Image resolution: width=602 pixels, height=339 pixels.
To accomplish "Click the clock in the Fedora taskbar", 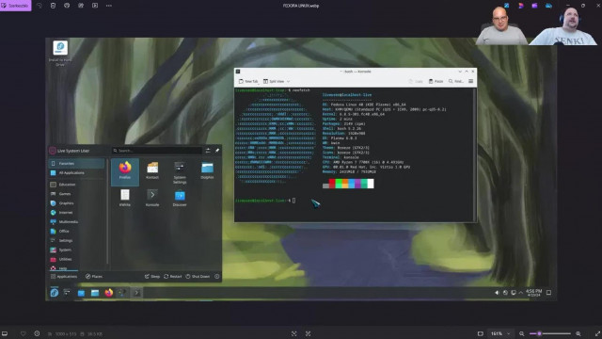I will pyautogui.click(x=533, y=293).
